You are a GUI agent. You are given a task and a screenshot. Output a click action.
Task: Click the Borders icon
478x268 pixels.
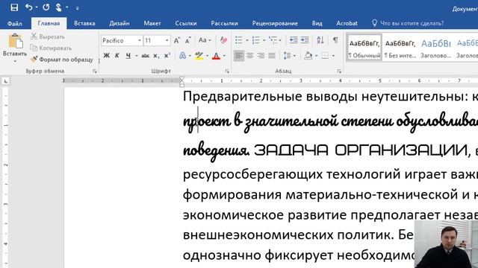point(325,56)
